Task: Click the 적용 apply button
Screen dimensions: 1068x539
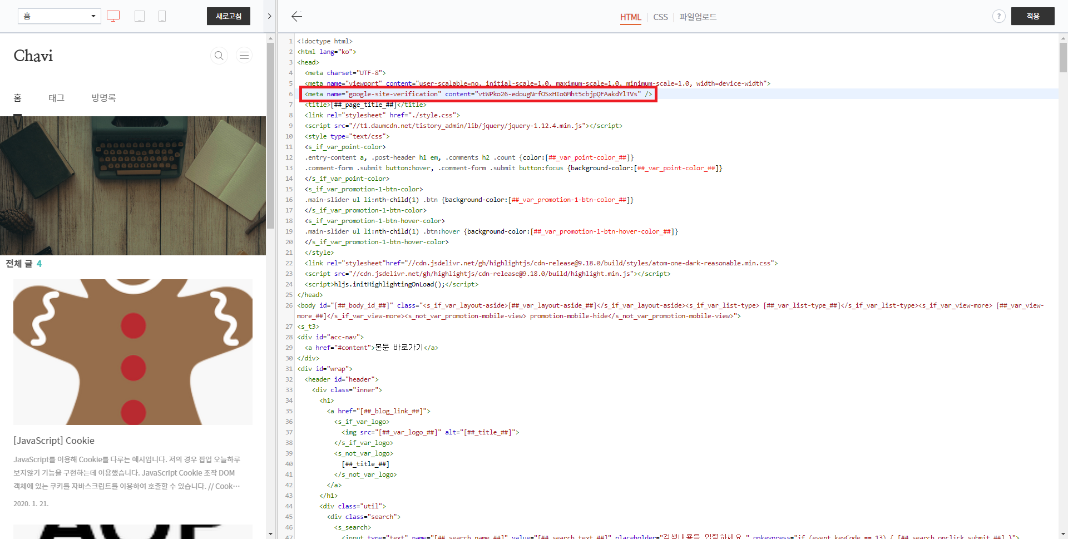Action: 1032,16
